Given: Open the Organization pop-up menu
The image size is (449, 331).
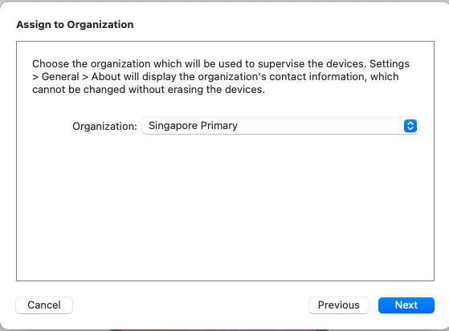Looking at the screenshot, I should click(280, 126).
